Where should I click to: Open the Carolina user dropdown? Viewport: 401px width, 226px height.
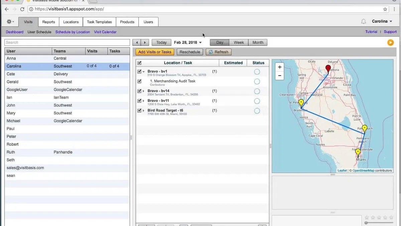point(382,21)
